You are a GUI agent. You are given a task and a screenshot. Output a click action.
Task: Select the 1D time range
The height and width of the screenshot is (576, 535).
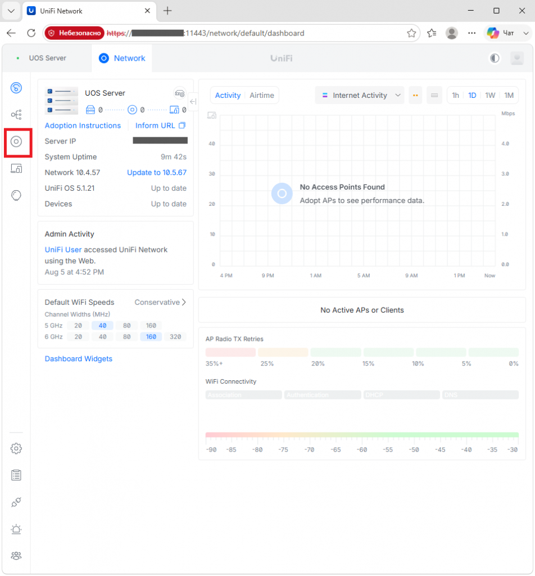tap(472, 95)
